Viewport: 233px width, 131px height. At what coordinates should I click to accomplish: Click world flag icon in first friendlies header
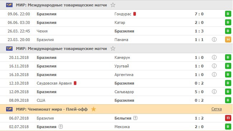coord(9,5)
